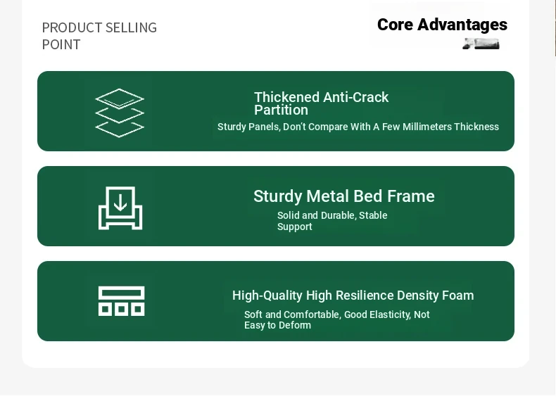Click the Solid and Durable, Stable Support text
Image resolution: width=556 pixels, height=413 pixels.
click(332, 221)
